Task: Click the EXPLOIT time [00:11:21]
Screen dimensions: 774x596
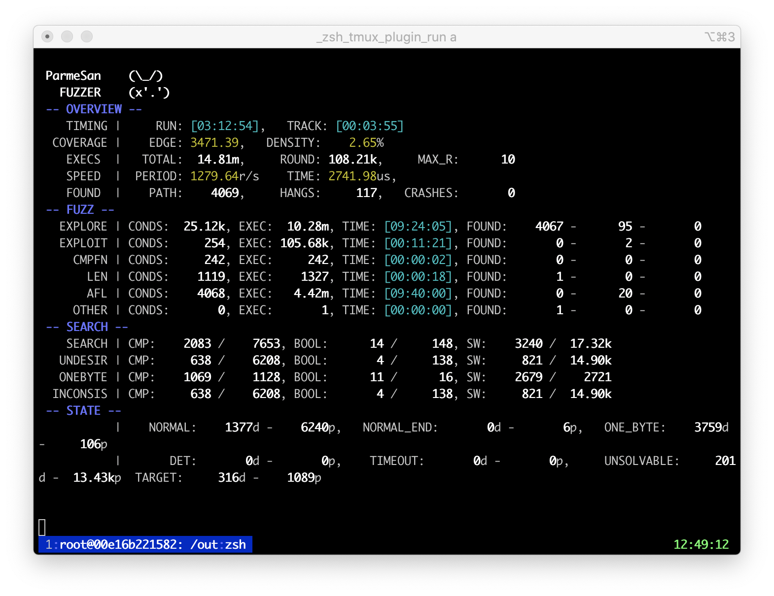Action: click(418, 243)
